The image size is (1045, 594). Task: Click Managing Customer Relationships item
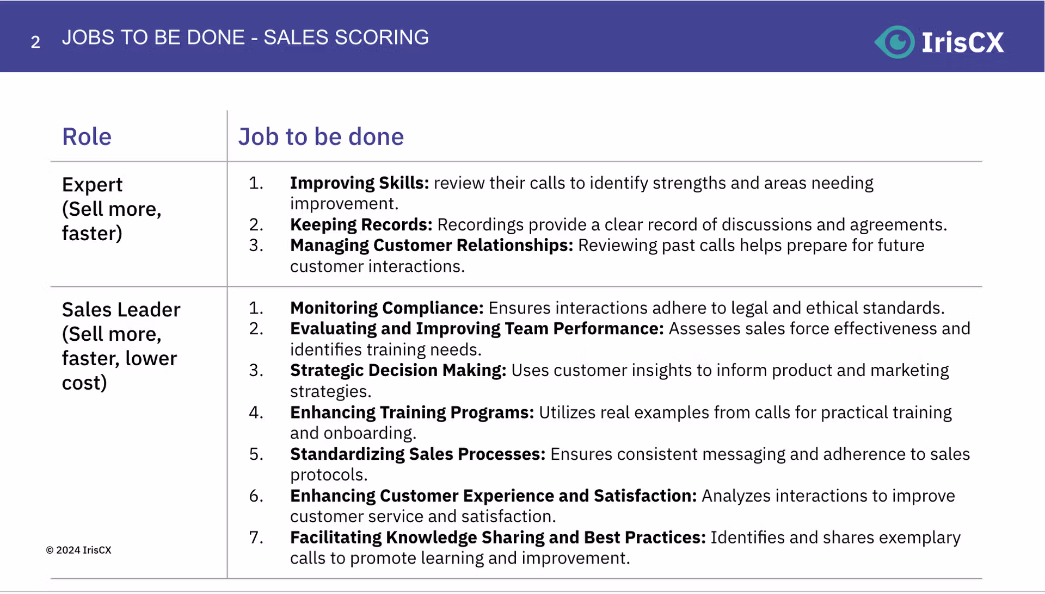[607, 255]
